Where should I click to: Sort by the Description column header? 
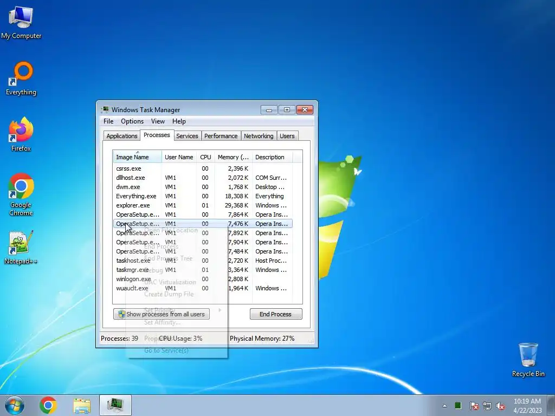pyautogui.click(x=272, y=157)
